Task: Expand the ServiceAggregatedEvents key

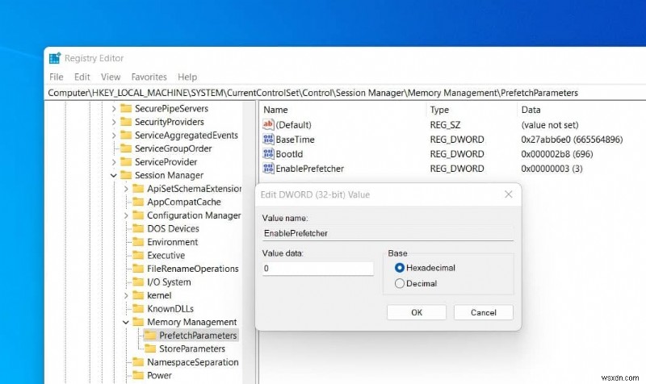Action: click(x=114, y=136)
